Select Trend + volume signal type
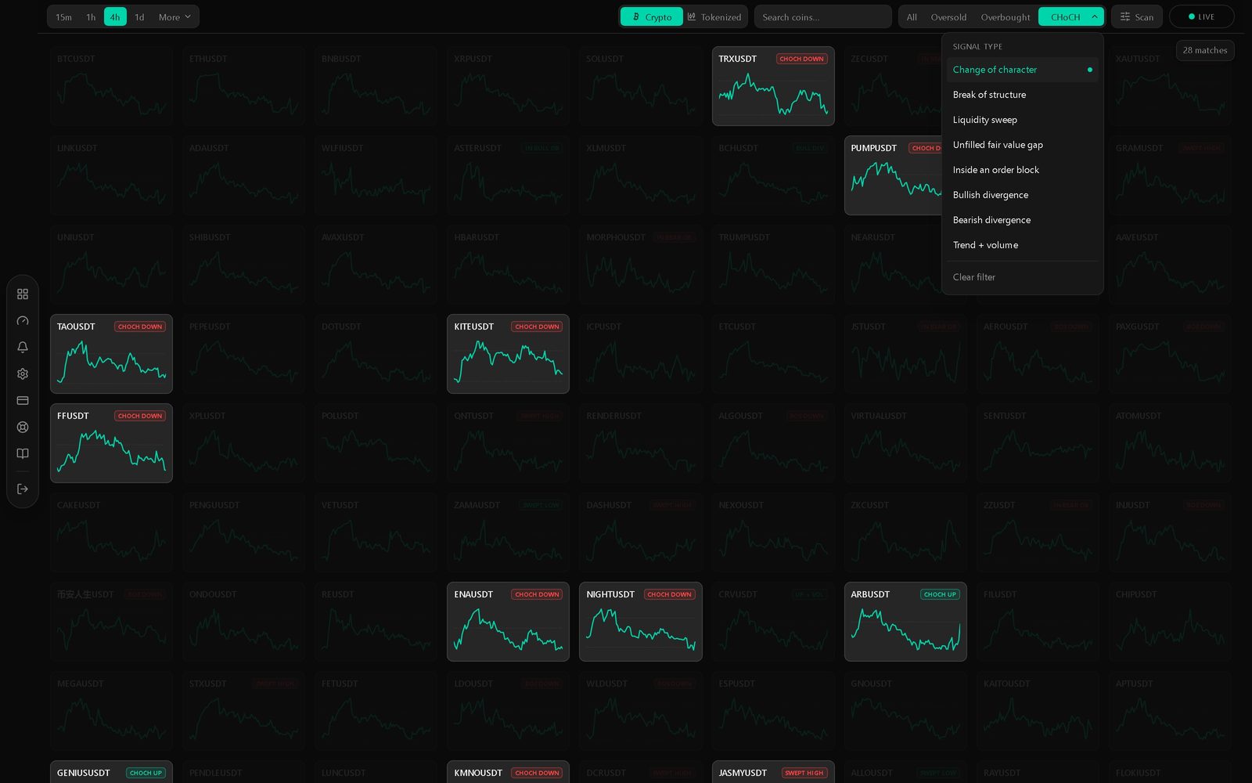1252x783 pixels. (x=1023, y=245)
